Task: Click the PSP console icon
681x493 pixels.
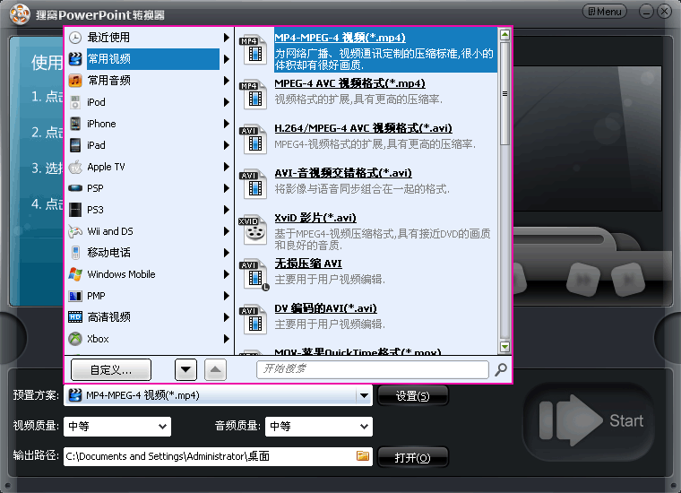Action: coord(75,188)
